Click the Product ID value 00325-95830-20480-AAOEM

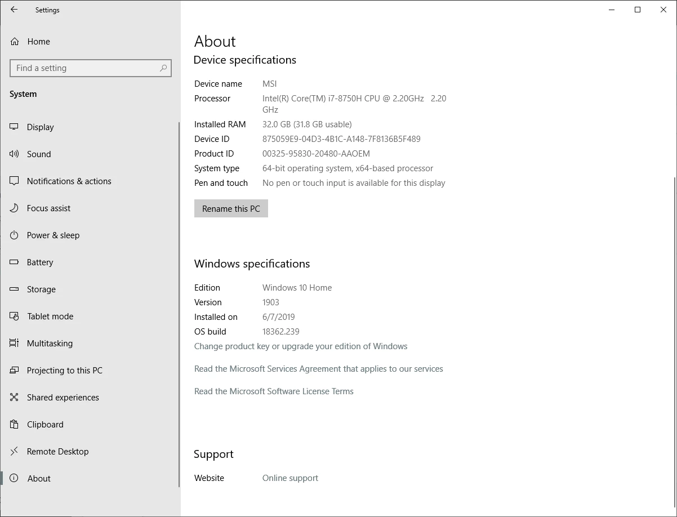pos(316,154)
